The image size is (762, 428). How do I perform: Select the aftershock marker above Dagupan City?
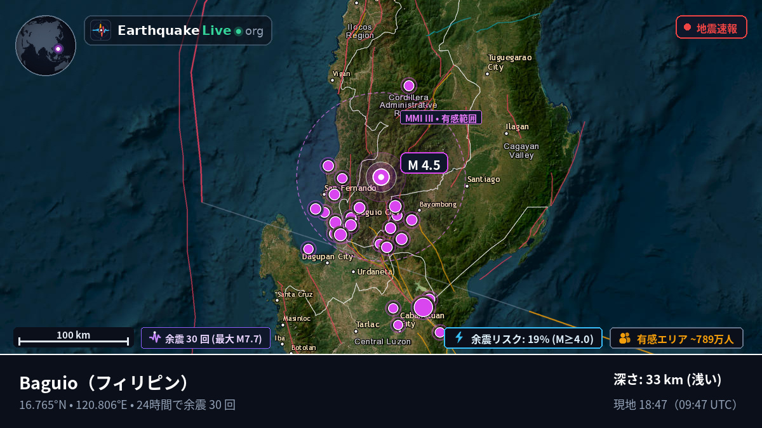tap(309, 249)
